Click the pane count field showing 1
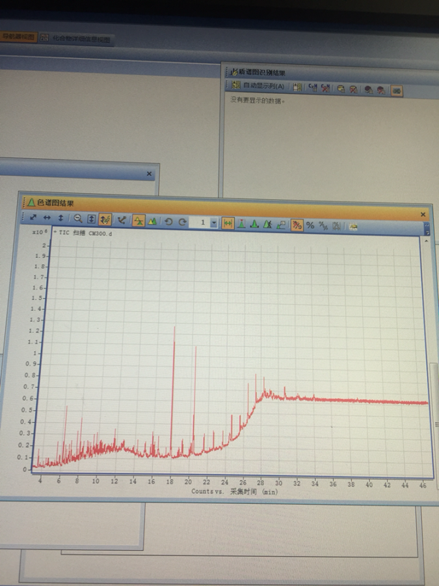This screenshot has width=439, height=586. tap(200, 223)
